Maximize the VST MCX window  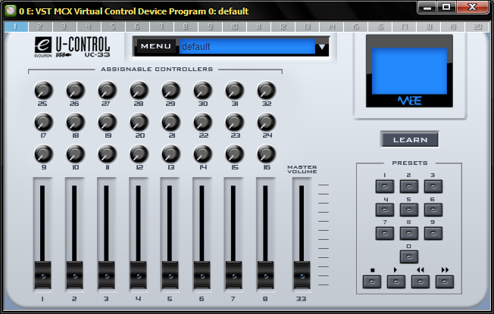(446, 8)
